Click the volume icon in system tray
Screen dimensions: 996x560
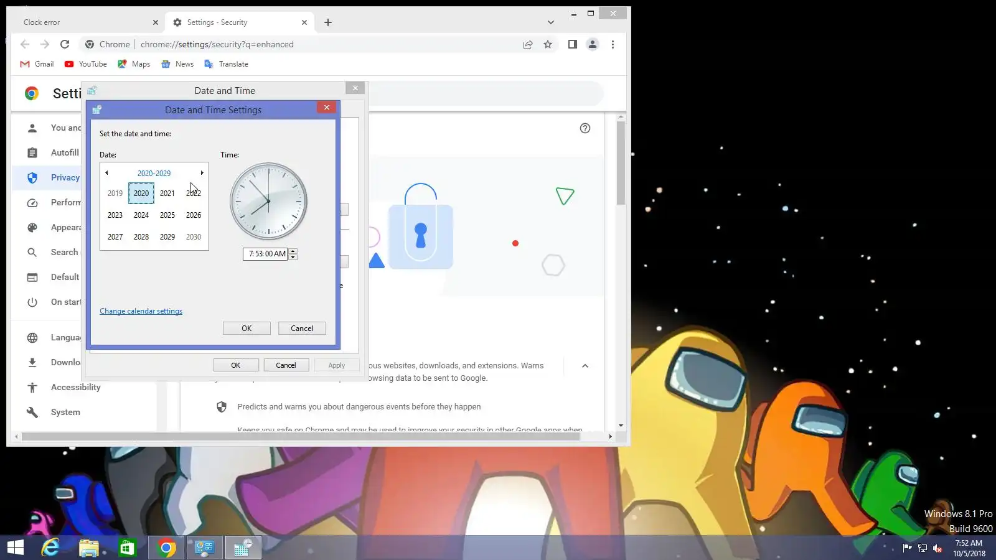tap(937, 548)
